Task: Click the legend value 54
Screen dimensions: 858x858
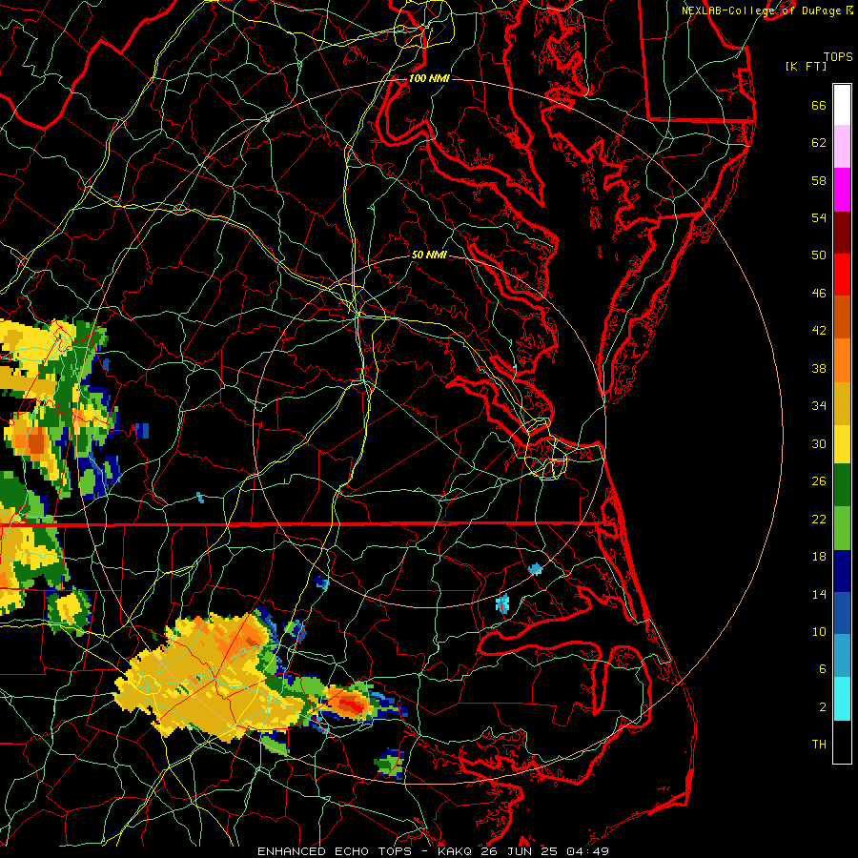Action: click(819, 217)
